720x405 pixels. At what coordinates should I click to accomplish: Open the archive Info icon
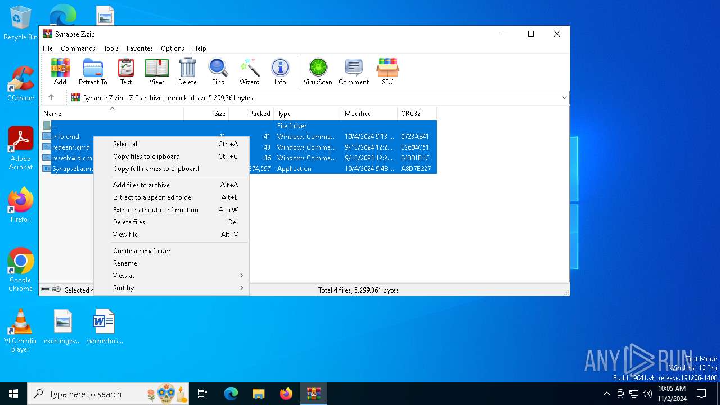tap(280, 71)
